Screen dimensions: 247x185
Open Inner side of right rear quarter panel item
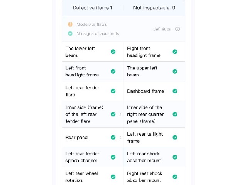[154, 114]
